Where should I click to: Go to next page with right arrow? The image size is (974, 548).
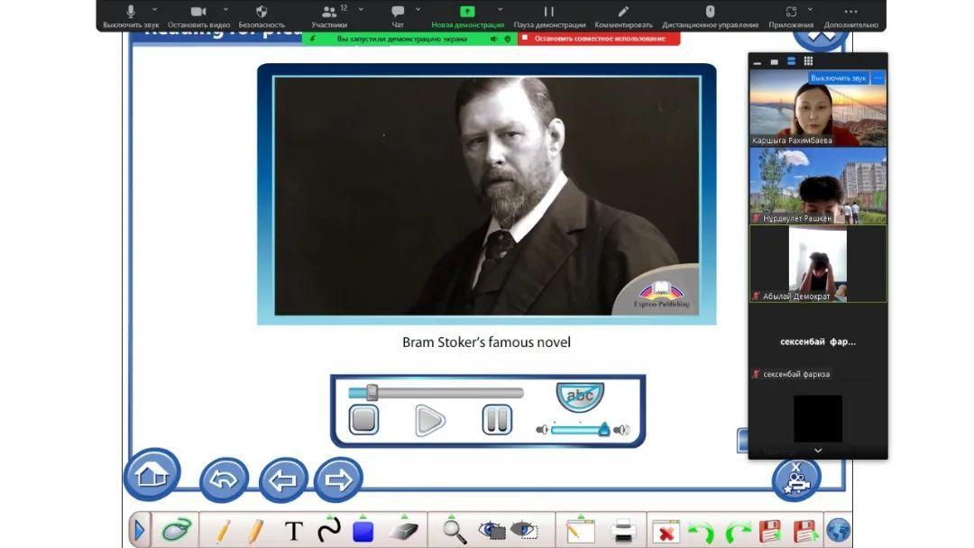[x=338, y=479]
